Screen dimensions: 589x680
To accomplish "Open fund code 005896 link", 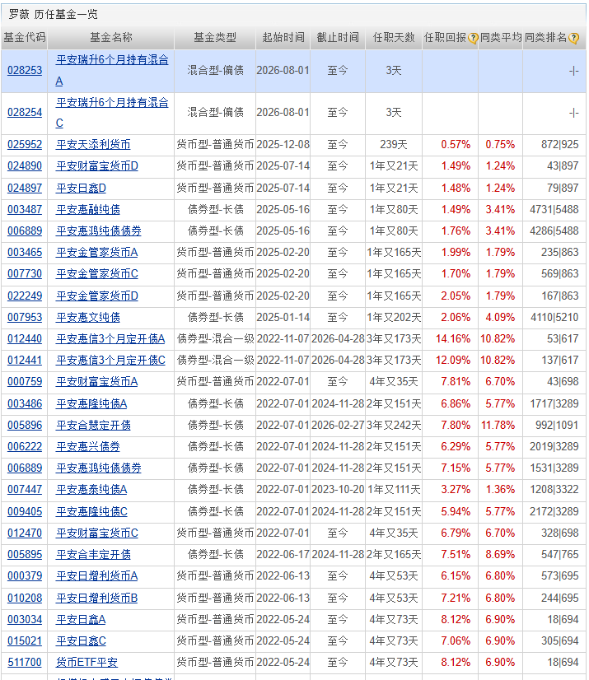I will [x=25, y=426].
